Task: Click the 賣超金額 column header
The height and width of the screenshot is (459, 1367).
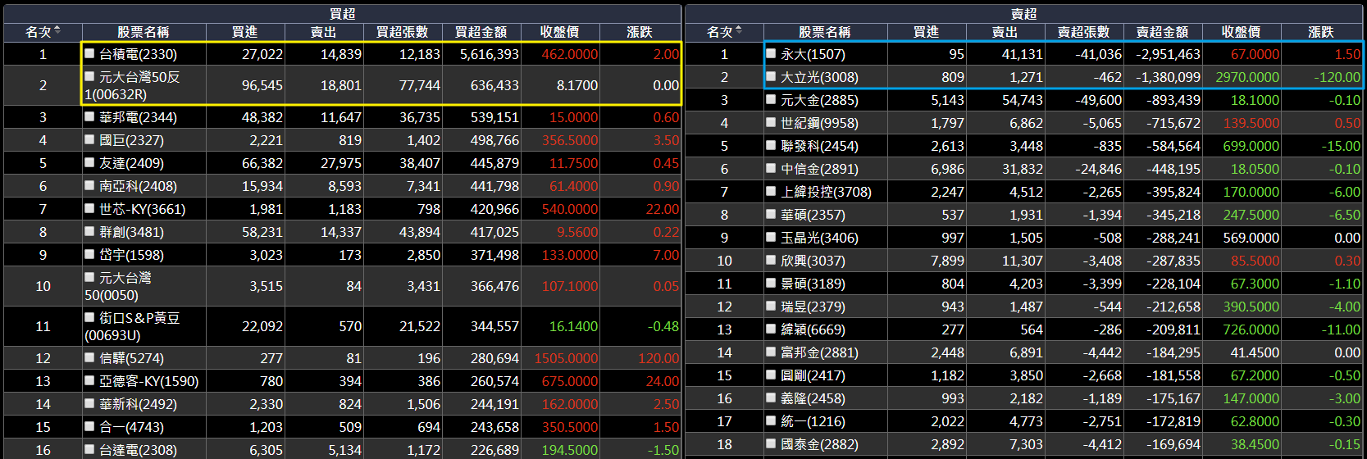Action: click(1163, 32)
